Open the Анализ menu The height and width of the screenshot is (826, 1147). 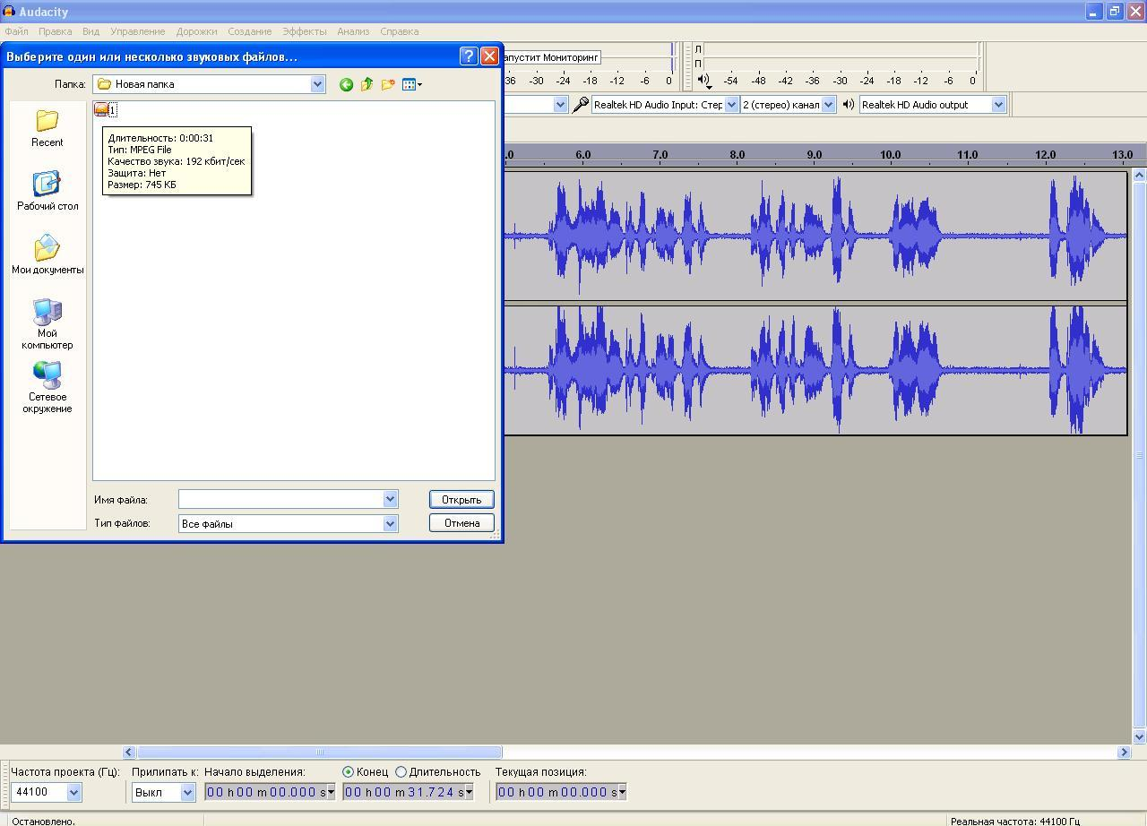click(x=353, y=31)
